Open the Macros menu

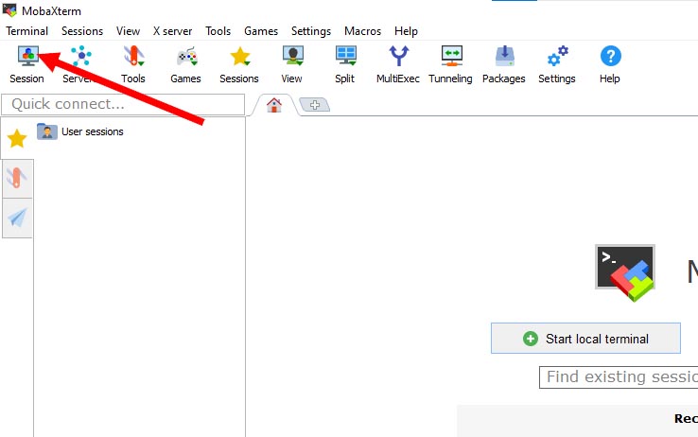[x=362, y=31]
